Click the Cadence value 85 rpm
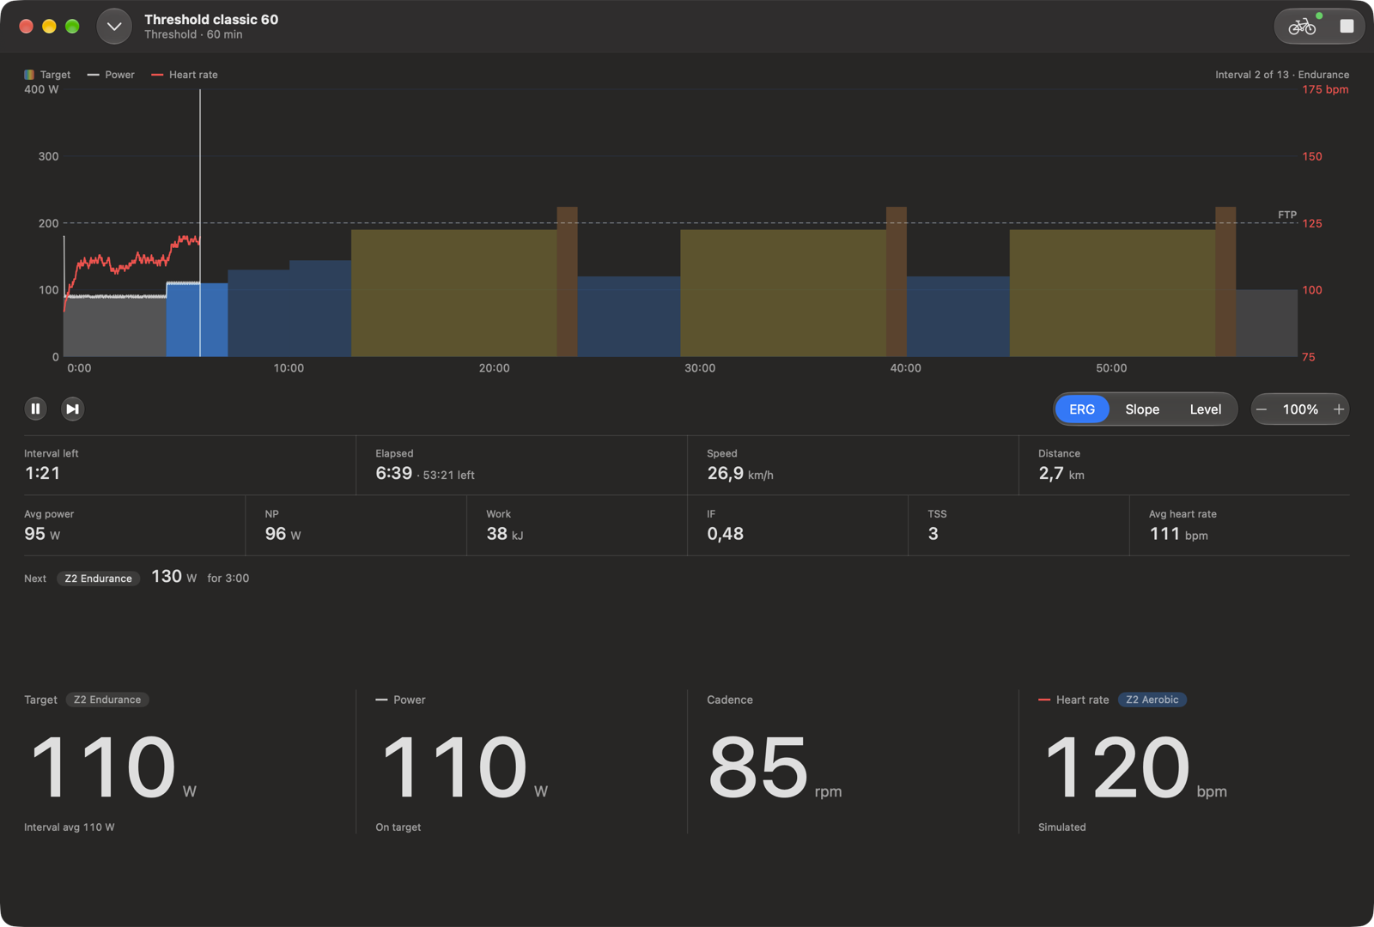Viewport: 1374px width, 927px height. coord(775,767)
